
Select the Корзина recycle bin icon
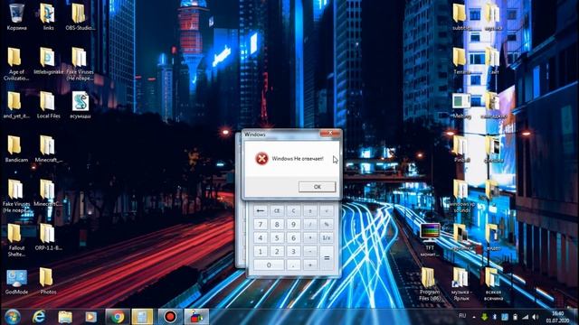click(16, 17)
